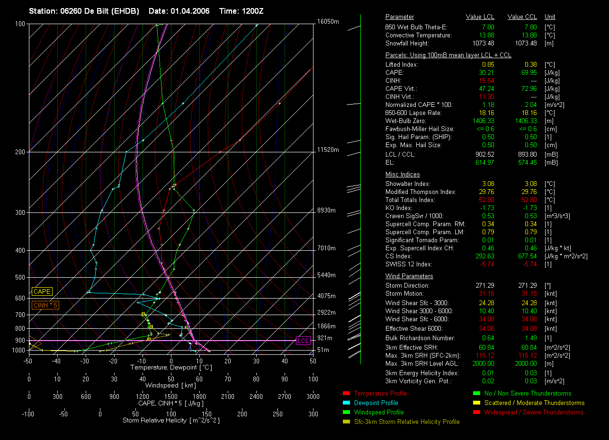The height and width of the screenshot is (440, 609).
Task: Click the Value LCL column header
Action: 480,17
